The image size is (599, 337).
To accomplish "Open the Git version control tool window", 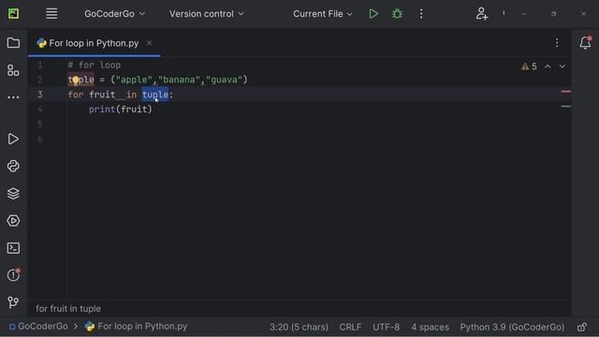I will (13, 302).
